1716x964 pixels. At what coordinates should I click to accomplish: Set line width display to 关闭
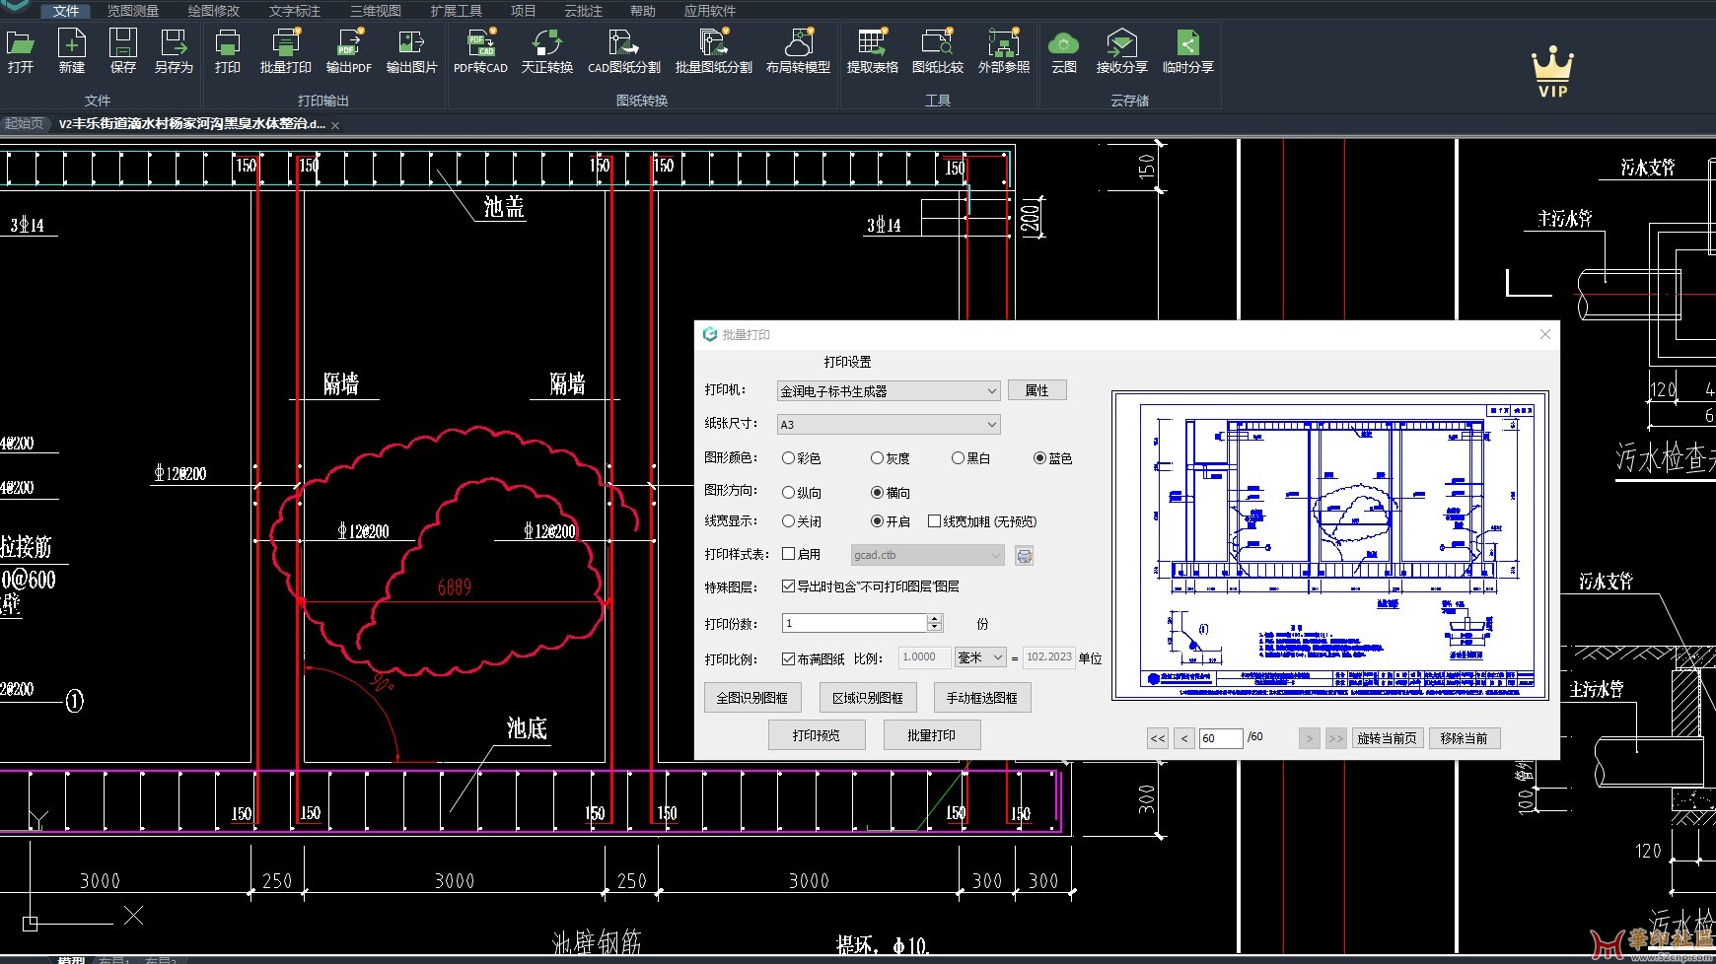pos(801,521)
